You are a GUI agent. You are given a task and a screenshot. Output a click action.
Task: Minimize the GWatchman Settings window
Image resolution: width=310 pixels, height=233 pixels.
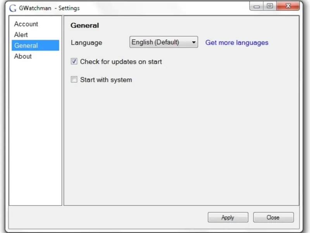257,6
